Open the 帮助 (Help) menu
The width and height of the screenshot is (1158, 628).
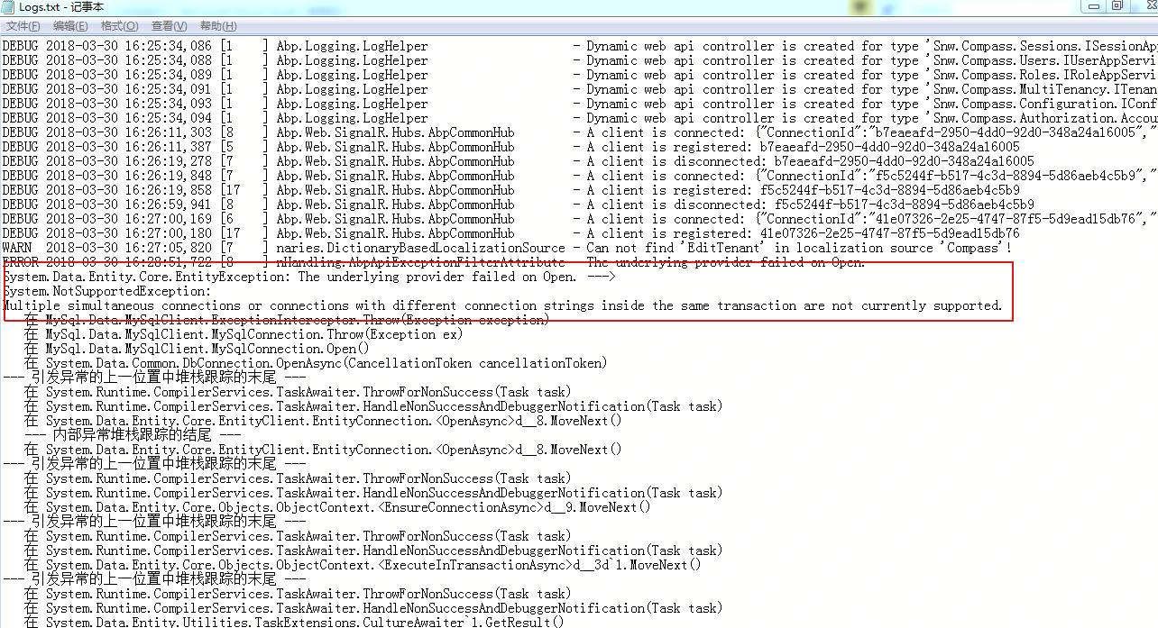[x=216, y=25]
